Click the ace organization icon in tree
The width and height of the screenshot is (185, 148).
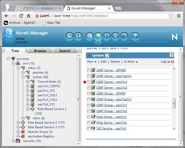click(18, 63)
